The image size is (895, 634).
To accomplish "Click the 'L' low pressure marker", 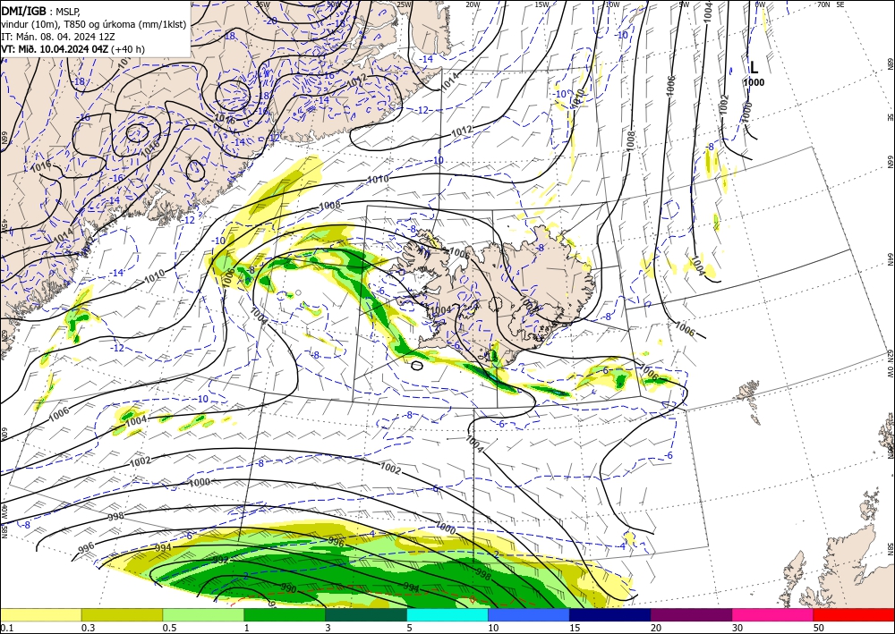I will click(754, 68).
